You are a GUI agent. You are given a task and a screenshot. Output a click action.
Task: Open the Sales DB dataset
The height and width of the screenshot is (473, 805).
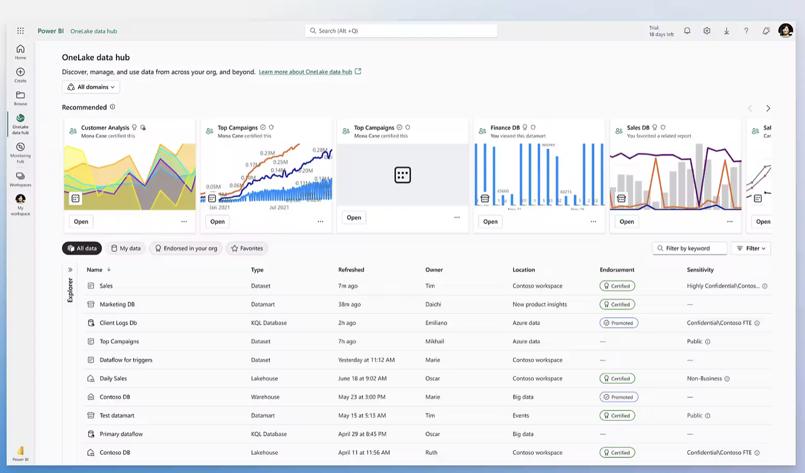pos(626,221)
